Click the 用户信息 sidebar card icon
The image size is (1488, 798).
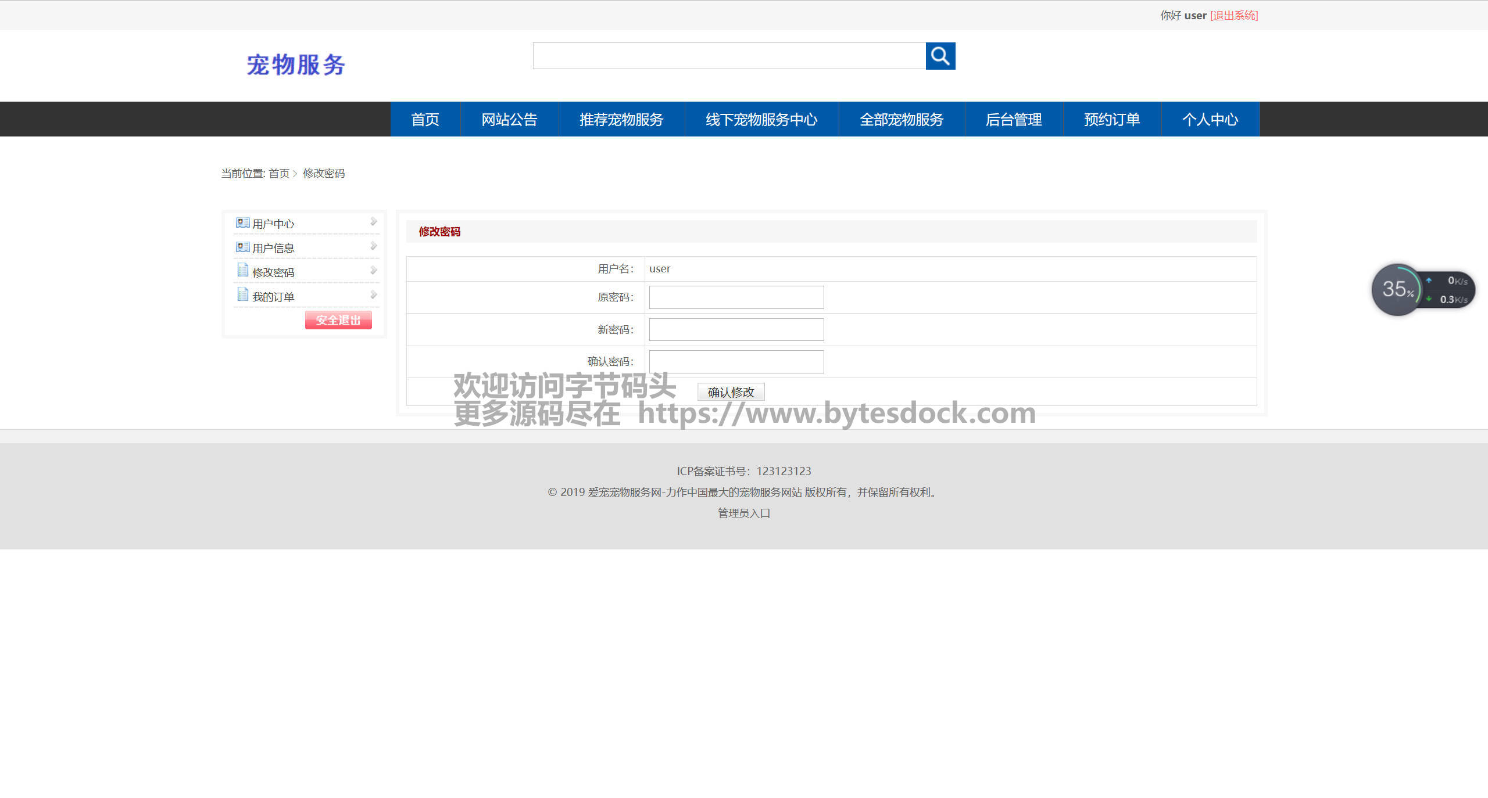[242, 247]
